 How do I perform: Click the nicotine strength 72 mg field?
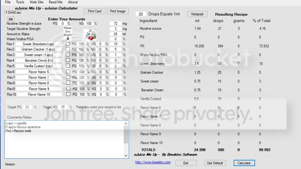coord(115,23)
